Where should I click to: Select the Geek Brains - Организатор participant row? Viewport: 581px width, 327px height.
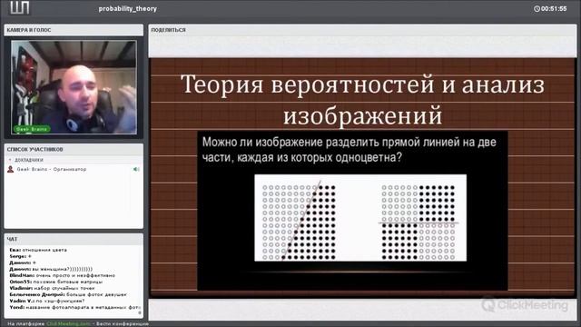pyautogui.click(x=74, y=170)
